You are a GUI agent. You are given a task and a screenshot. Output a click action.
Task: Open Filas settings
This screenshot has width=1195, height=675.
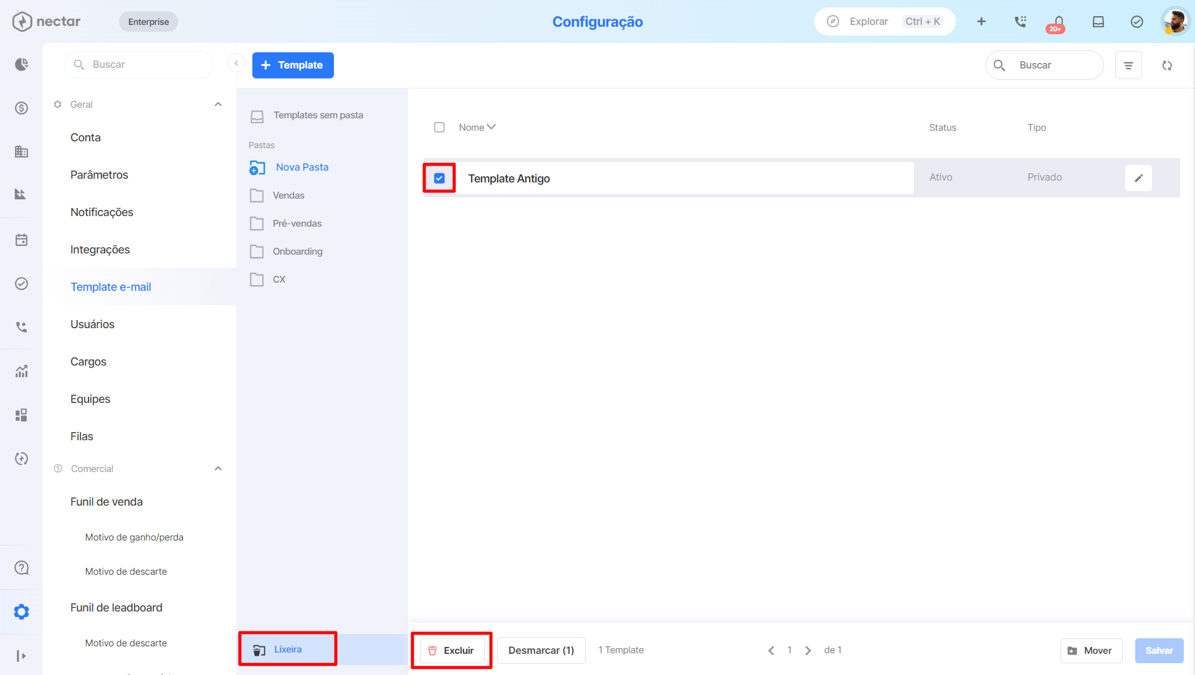pos(82,437)
